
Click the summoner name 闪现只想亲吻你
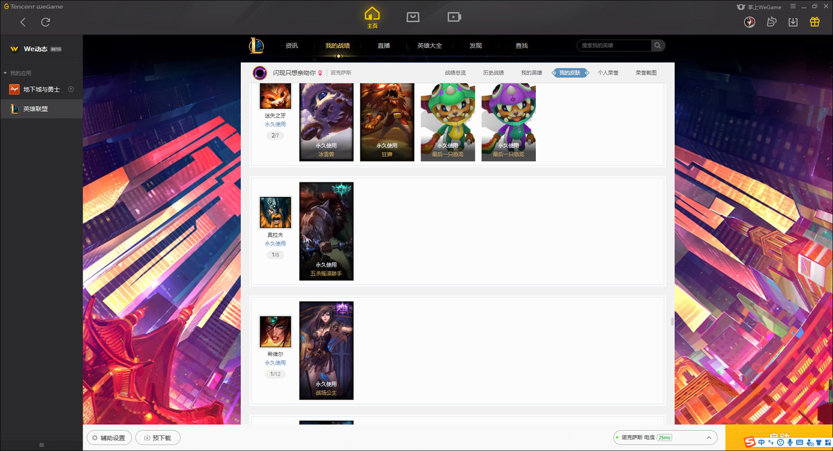tap(294, 73)
